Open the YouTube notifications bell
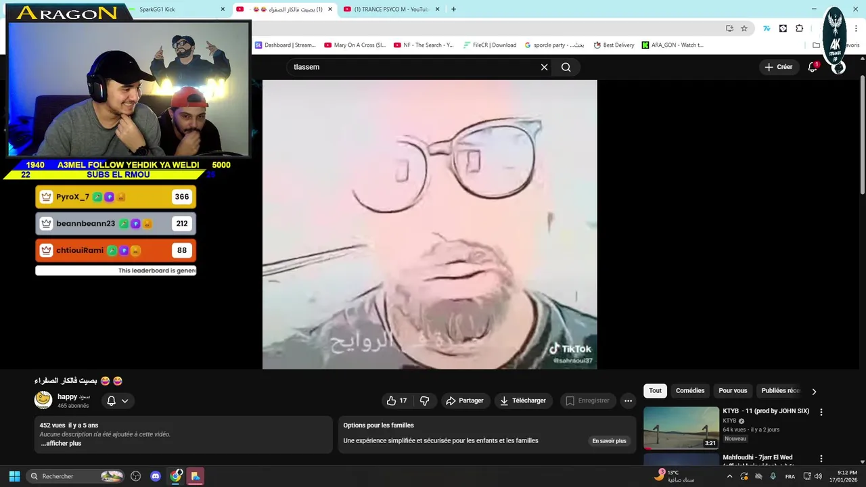This screenshot has width=866, height=487. coord(813,67)
